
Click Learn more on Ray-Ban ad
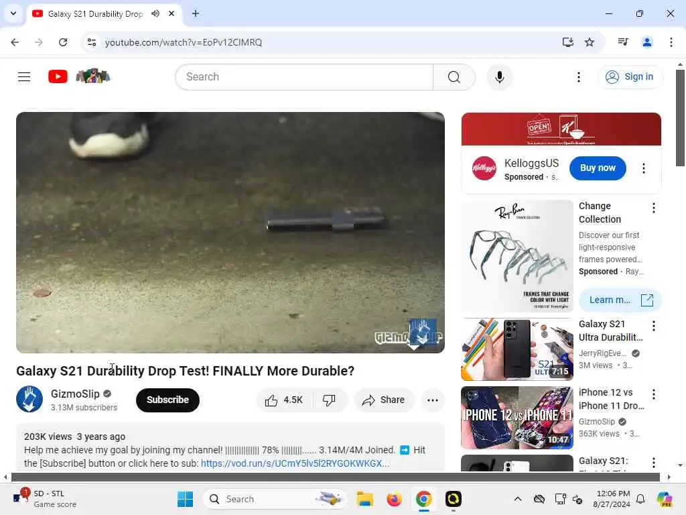[x=620, y=300]
